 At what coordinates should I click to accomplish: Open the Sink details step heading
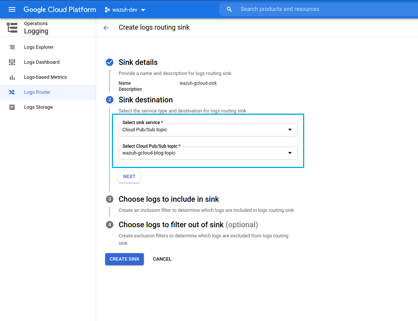point(138,62)
